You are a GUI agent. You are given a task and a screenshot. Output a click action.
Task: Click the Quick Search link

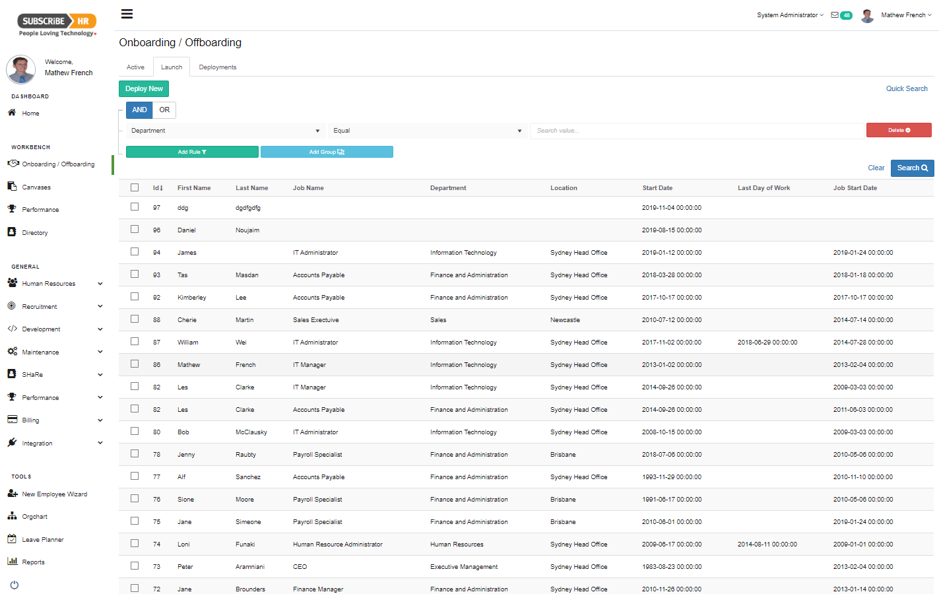[907, 88]
